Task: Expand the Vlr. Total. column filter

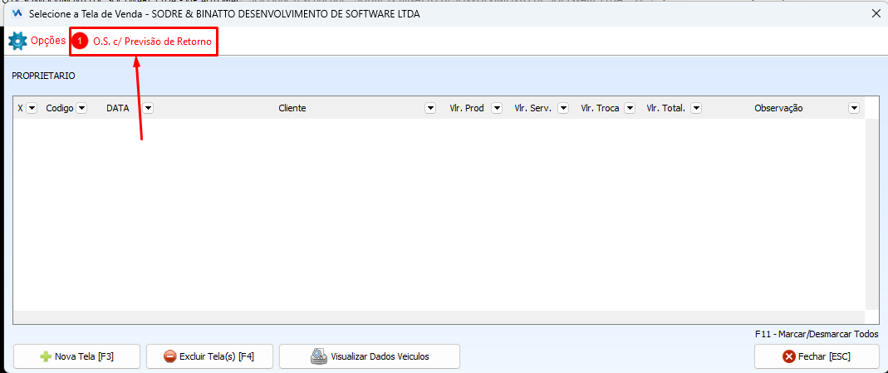Action: pyautogui.click(x=696, y=108)
